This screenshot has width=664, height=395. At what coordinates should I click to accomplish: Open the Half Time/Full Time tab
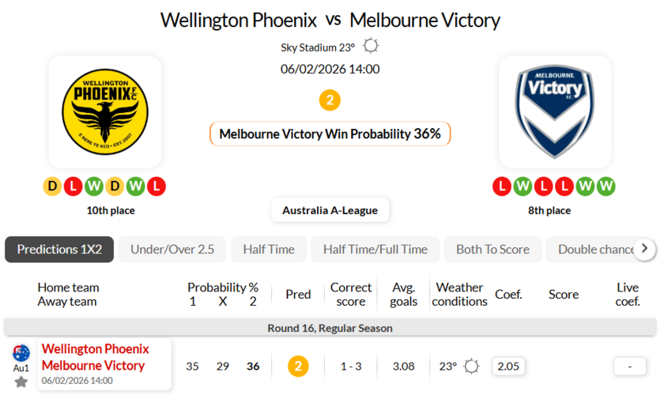pyautogui.click(x=375, y=249)
